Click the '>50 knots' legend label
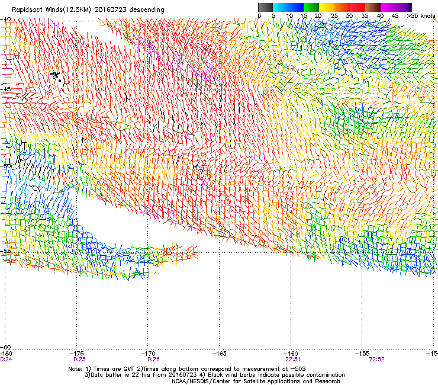 click(421, 16)
